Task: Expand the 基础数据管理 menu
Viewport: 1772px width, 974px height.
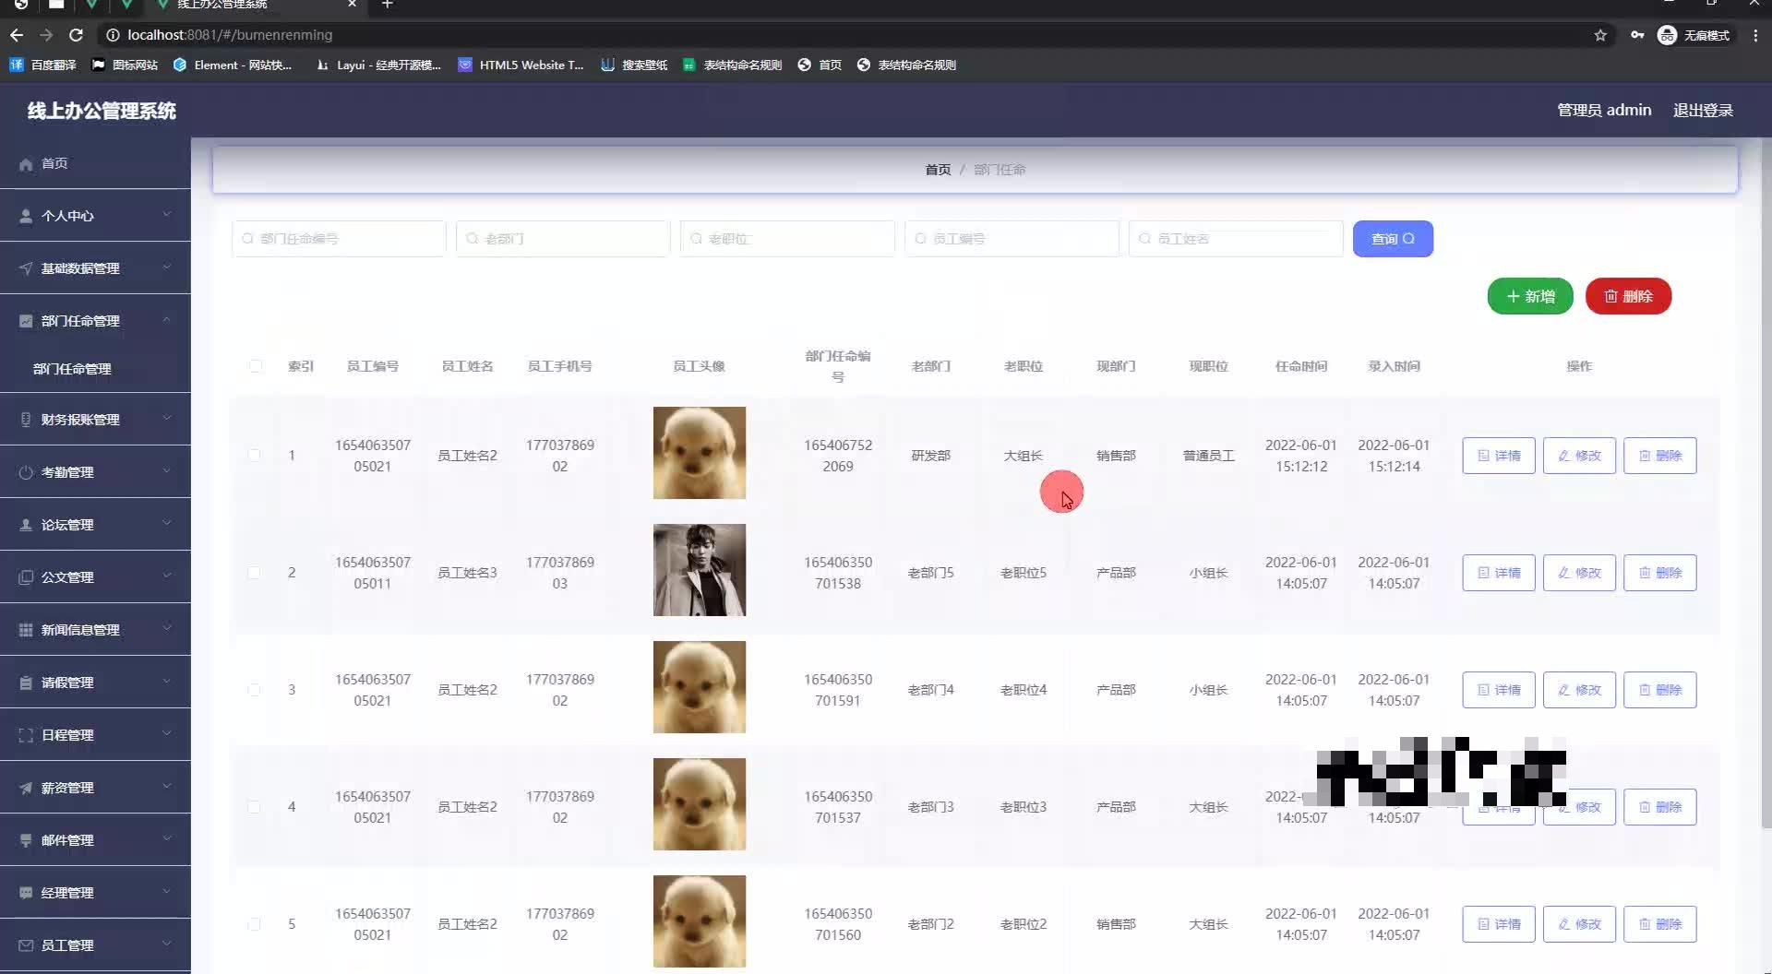Action: [95, 267]
